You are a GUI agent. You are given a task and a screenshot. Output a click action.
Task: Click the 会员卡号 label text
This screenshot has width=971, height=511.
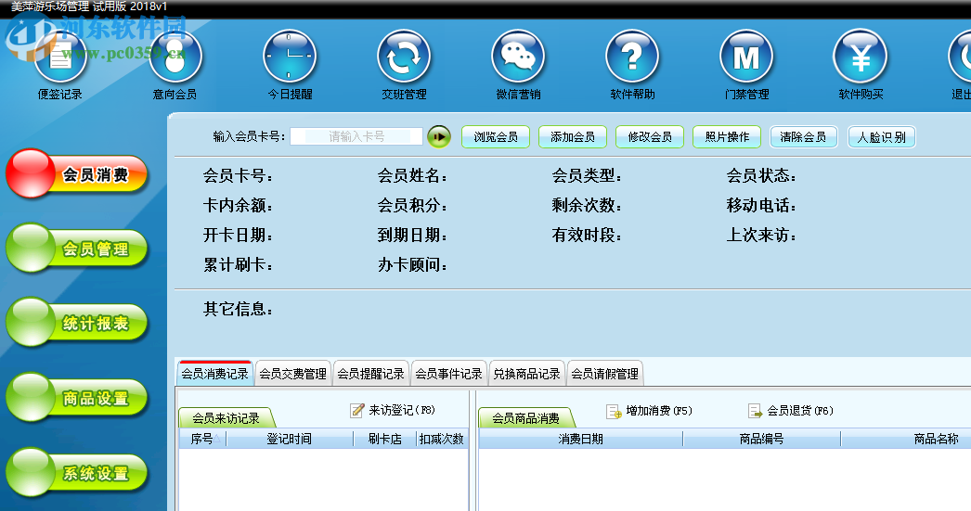238,175
